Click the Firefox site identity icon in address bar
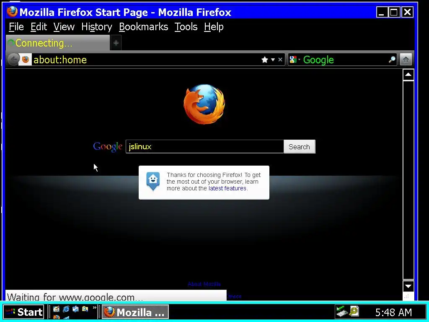 pos(26,60)
